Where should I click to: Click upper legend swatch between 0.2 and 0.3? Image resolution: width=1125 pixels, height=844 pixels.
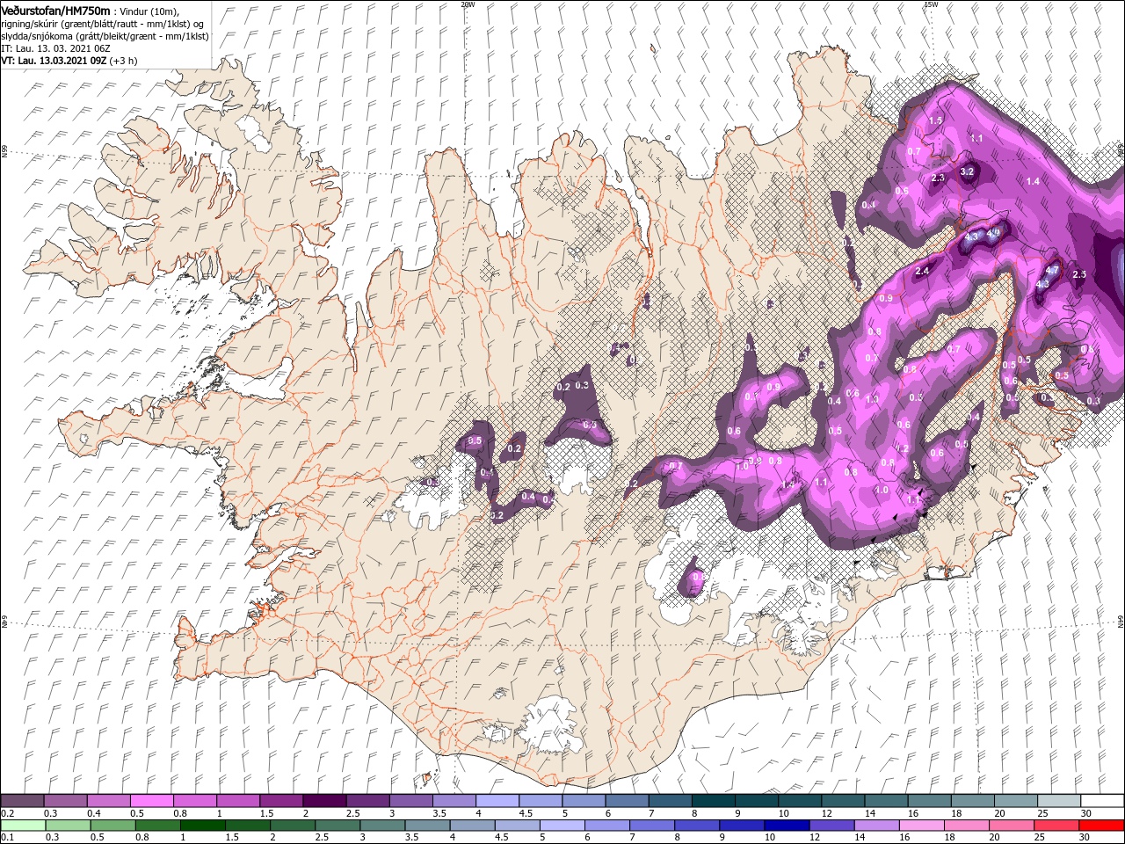point(23,801)
